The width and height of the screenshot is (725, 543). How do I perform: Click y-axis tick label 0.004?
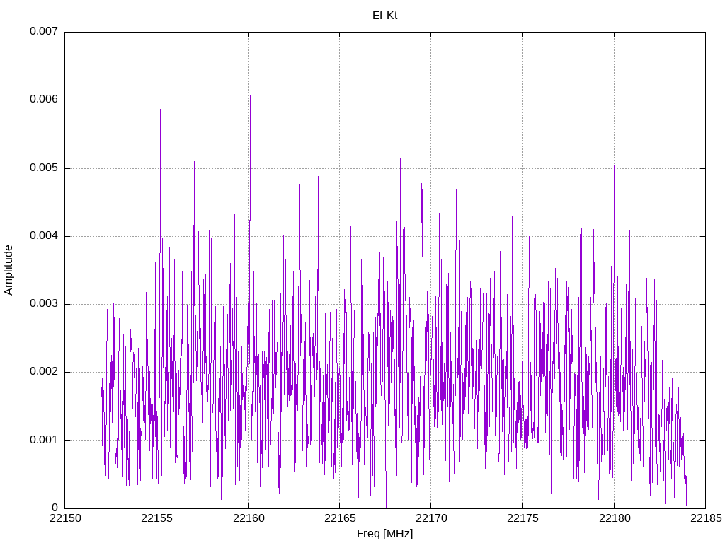44,235
